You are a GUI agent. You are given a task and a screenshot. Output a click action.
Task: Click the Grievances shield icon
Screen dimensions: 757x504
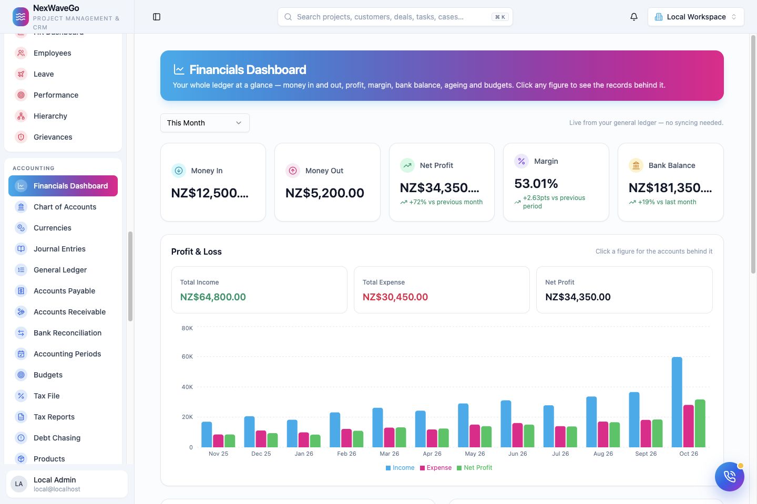pos(21,137)
